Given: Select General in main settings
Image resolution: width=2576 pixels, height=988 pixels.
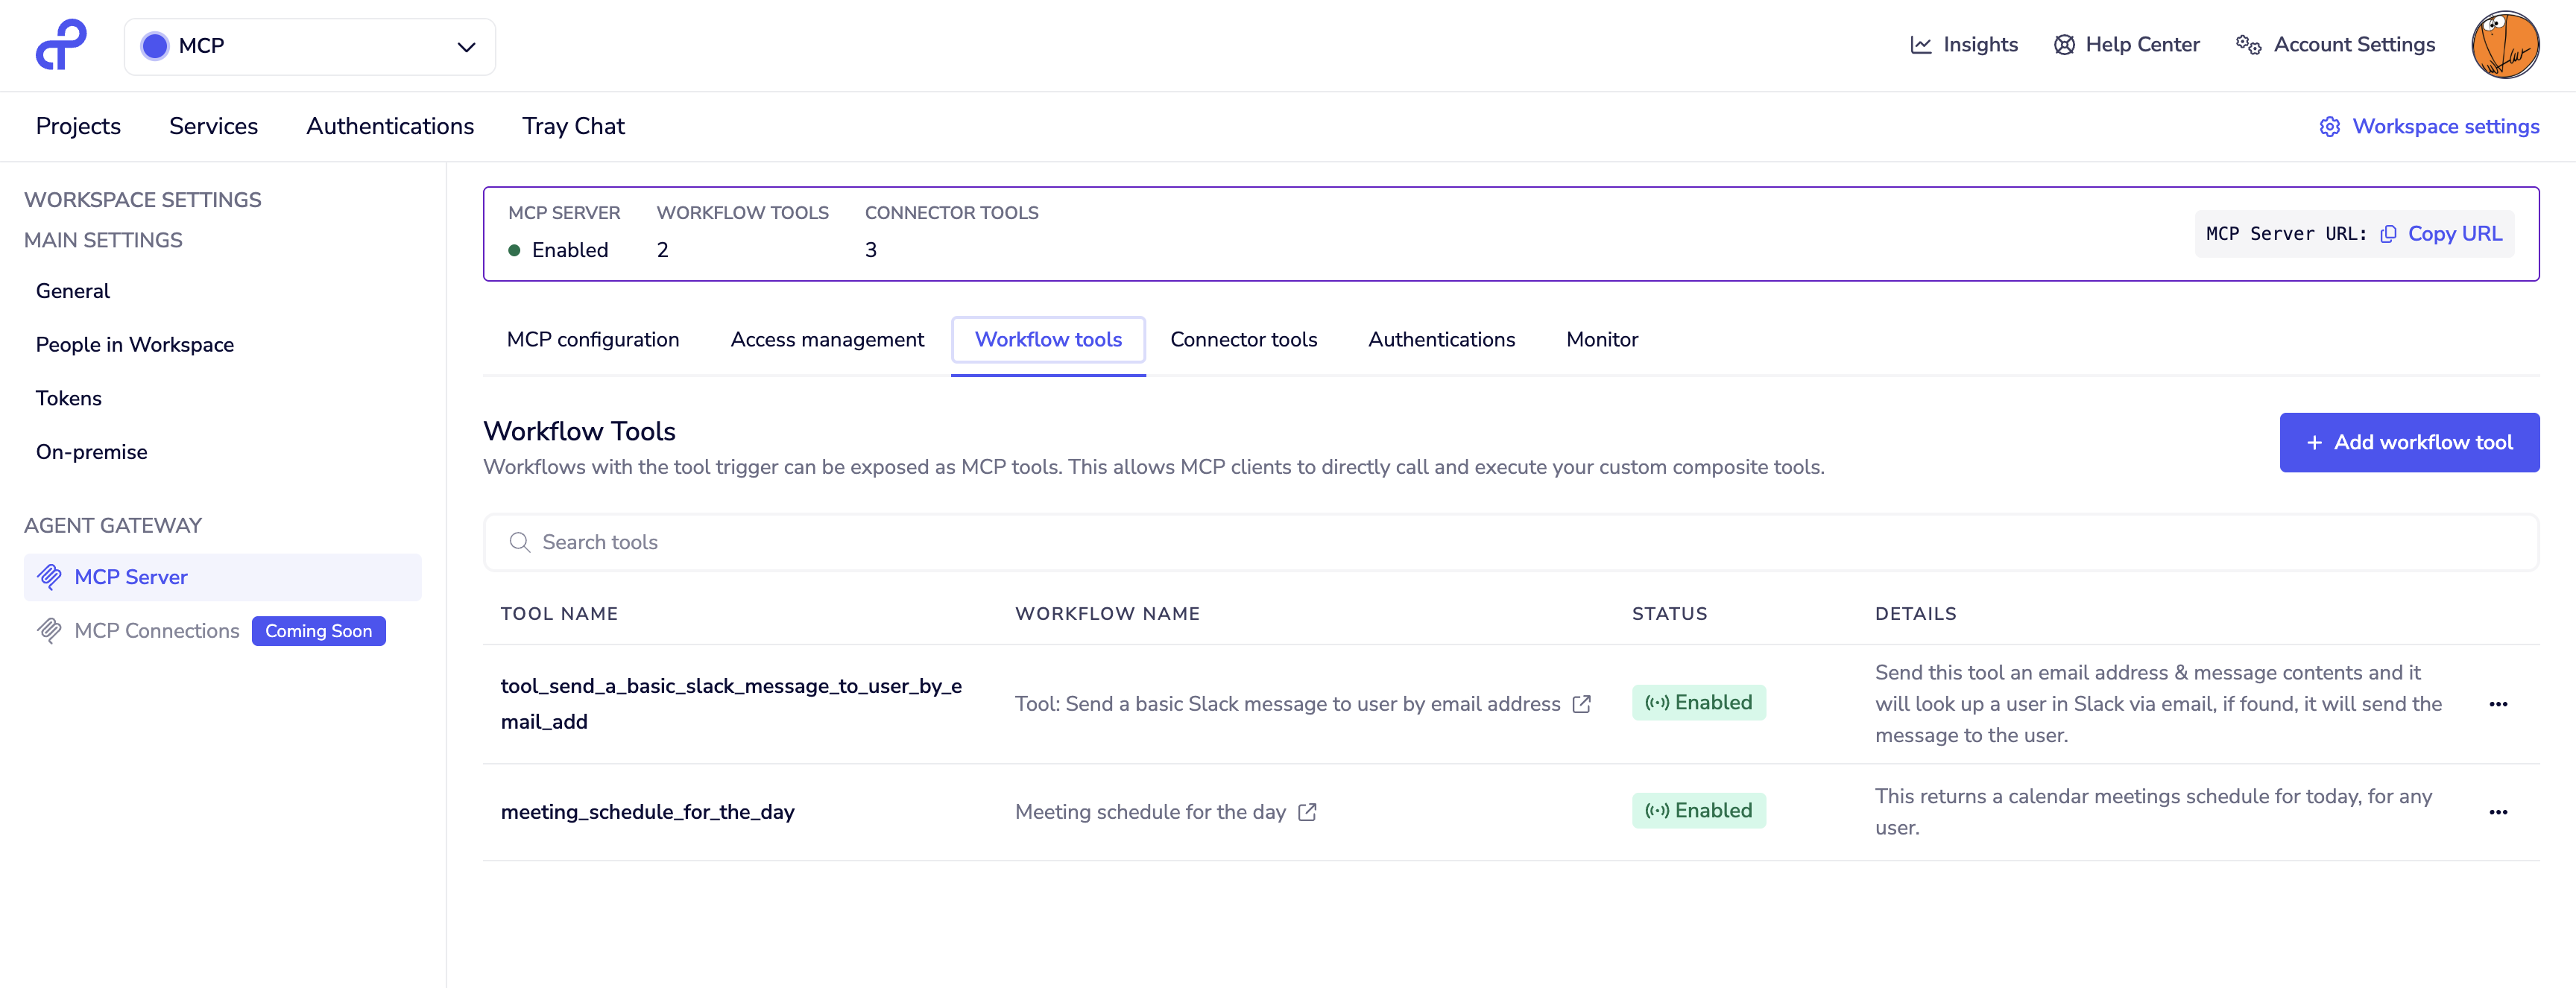Looking at the screenshot, I should click(x=73, y=291).
